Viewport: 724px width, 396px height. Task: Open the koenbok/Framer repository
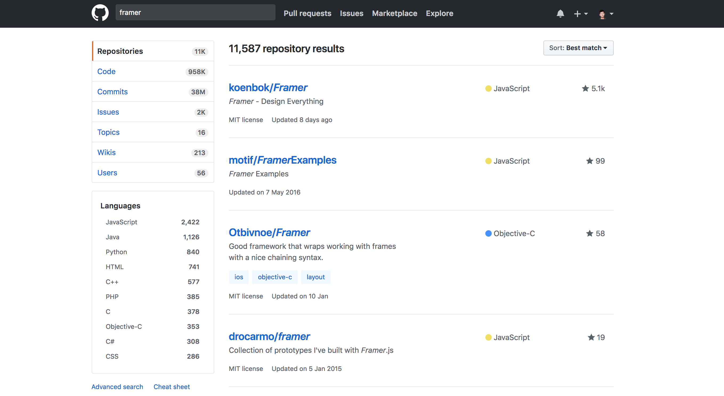(x=268, y=87)
